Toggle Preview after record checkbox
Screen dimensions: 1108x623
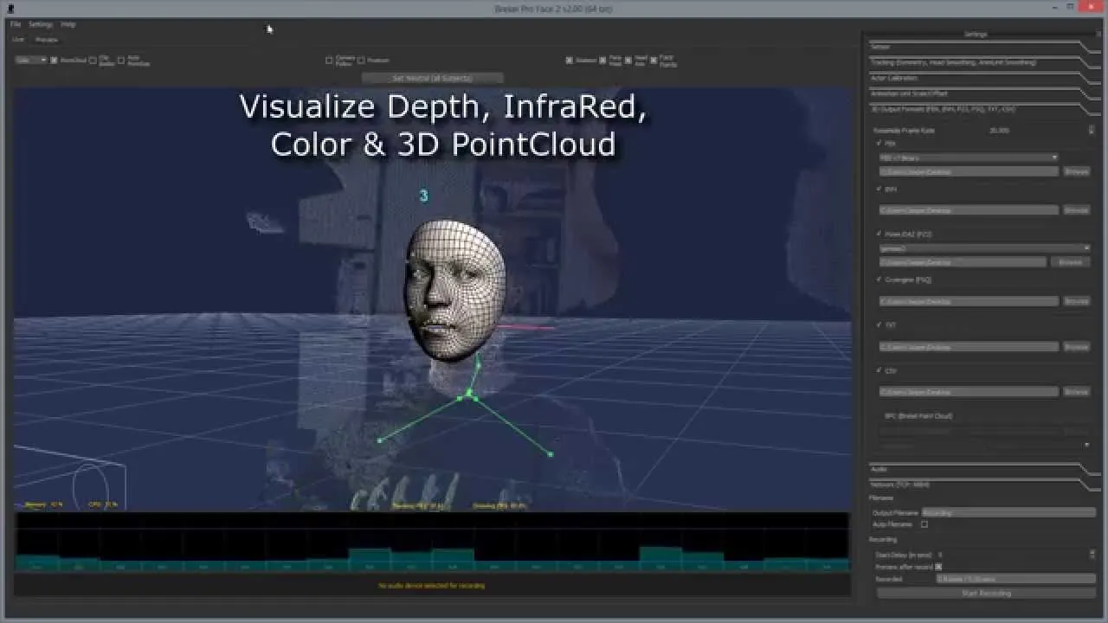938,566
